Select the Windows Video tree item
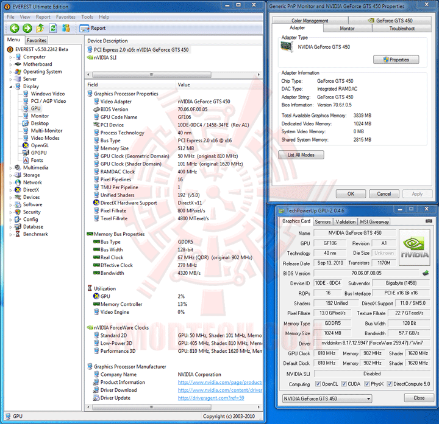This screenshot has width=439, height=424. tap(44, 94)
